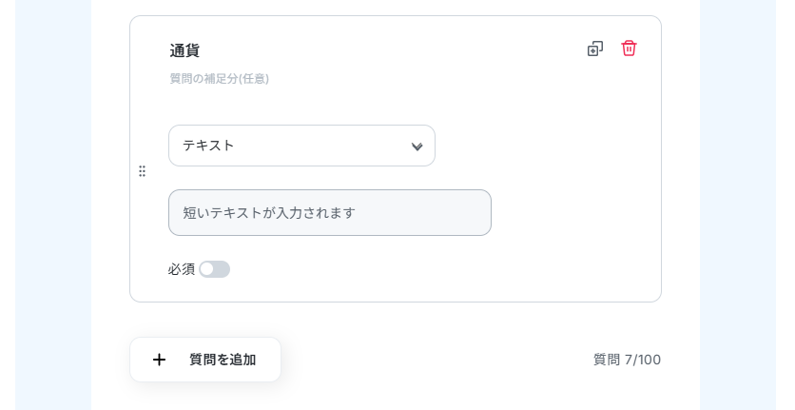Open the テキスト answer type dropdown
Screen dimensions: 795x410
[x=301, y=146]
